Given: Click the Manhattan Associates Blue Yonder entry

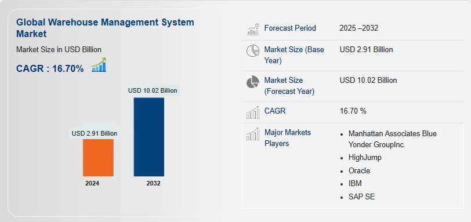Looking at the screenshot, I should 393,139.
